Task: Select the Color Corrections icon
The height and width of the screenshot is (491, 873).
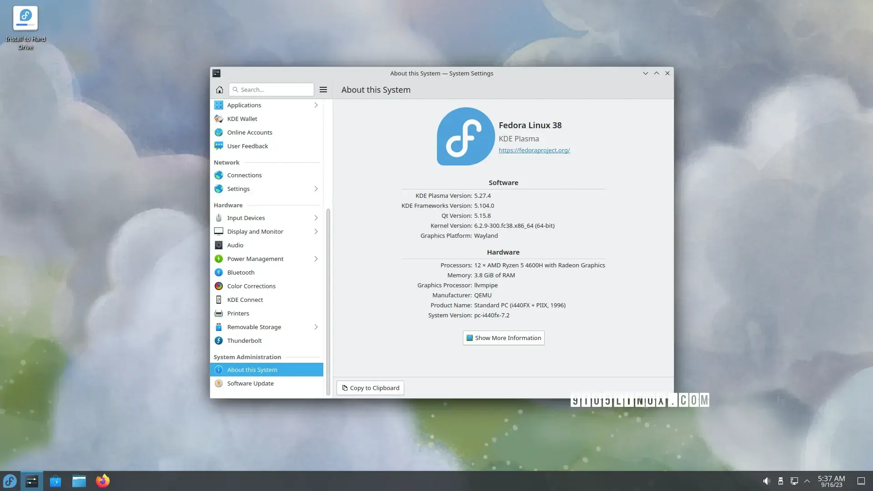Action: [218, 286]
